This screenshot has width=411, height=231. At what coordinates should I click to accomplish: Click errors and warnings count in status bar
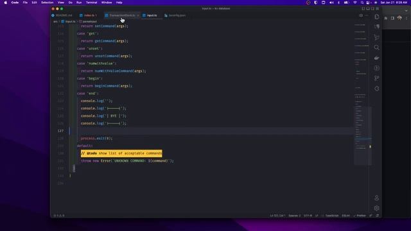click(x=59, y=216)
